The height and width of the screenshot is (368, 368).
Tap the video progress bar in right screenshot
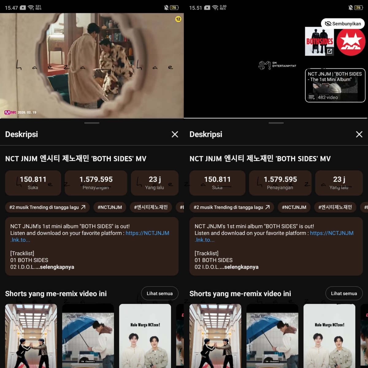click(x=276, y=118)
